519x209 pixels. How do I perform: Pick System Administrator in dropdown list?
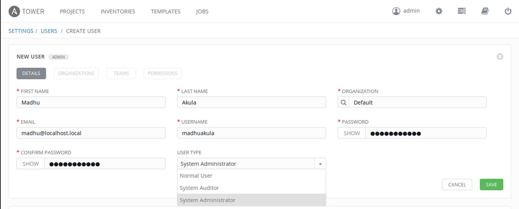(x=207, y=200)
